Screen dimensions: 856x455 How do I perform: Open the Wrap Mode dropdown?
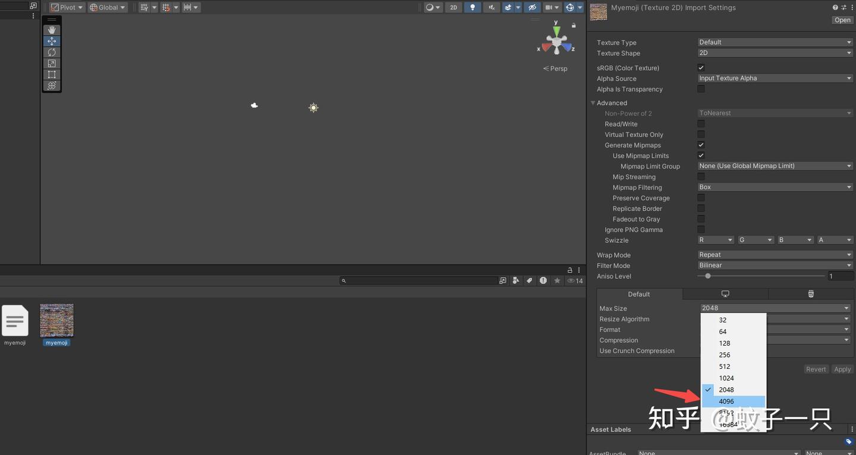(775, 254)
